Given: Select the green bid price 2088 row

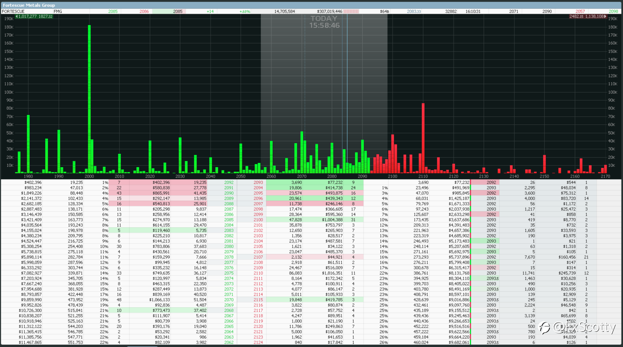Looking at the screenshot, I should tap(119, 204).
